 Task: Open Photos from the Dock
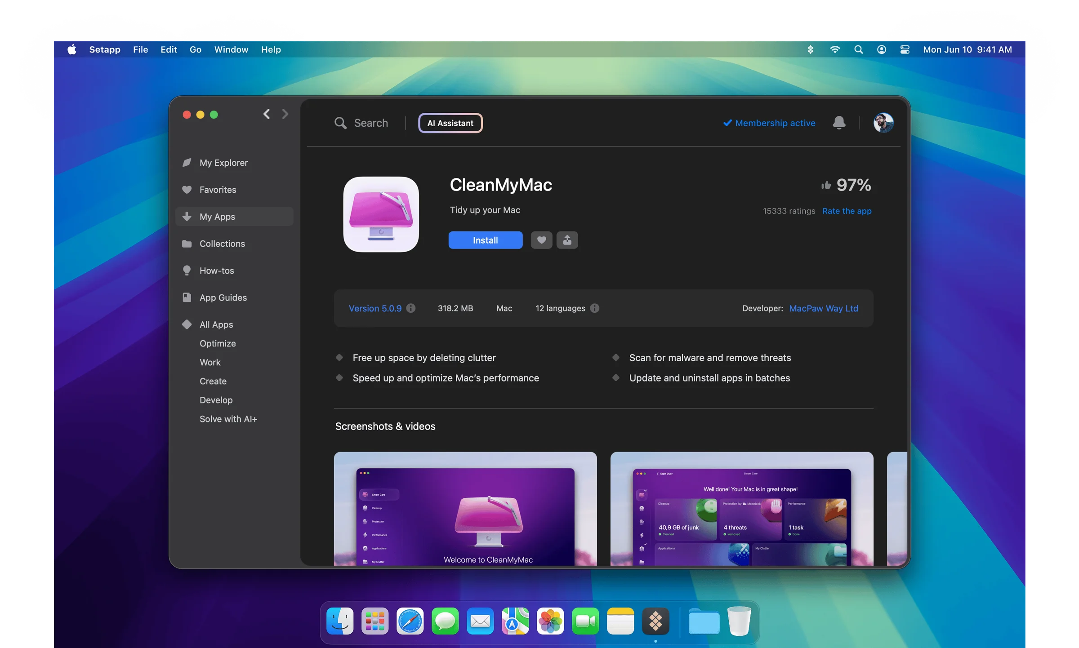(x=550, y=621)
